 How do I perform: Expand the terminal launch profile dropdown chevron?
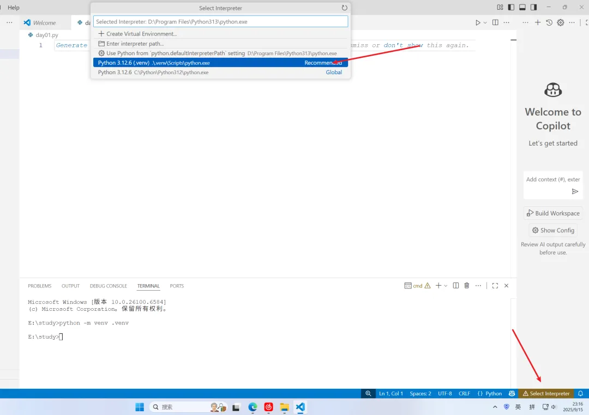(446, 286)
